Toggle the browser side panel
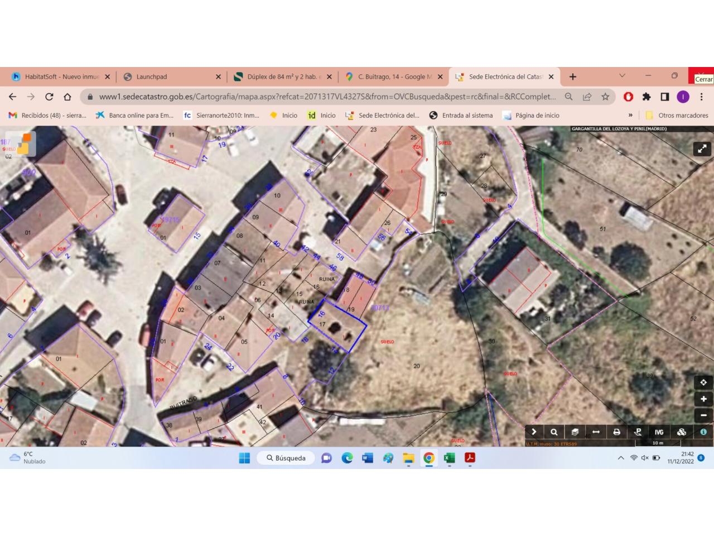 pos(664,97)
